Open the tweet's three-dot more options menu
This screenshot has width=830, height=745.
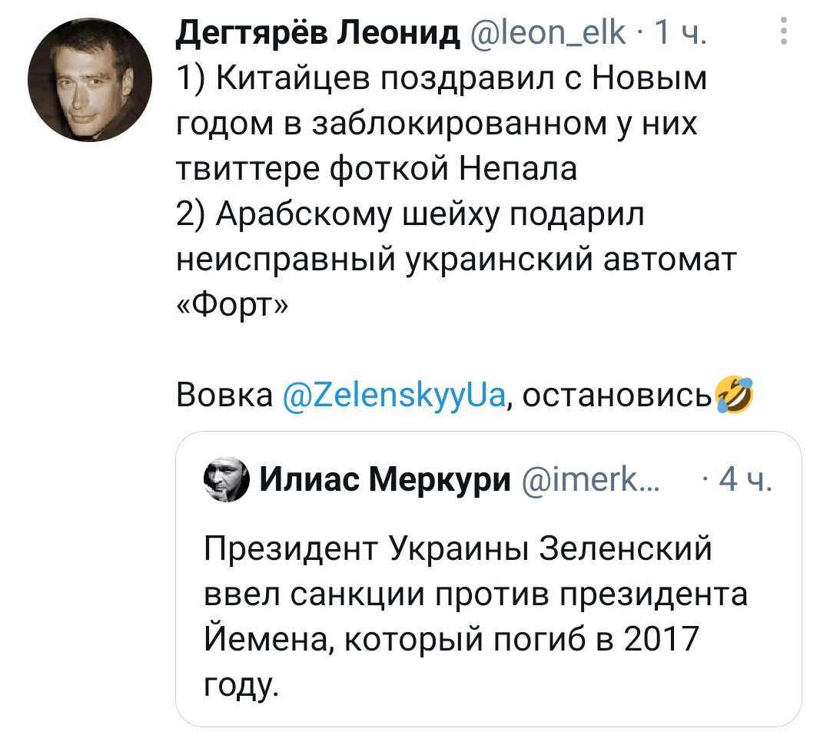[782, 31]
